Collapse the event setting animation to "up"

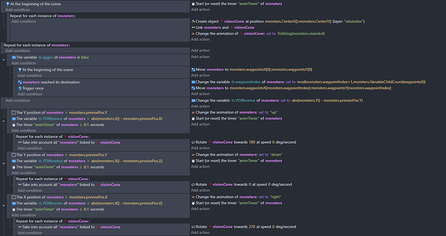point(3,122)
